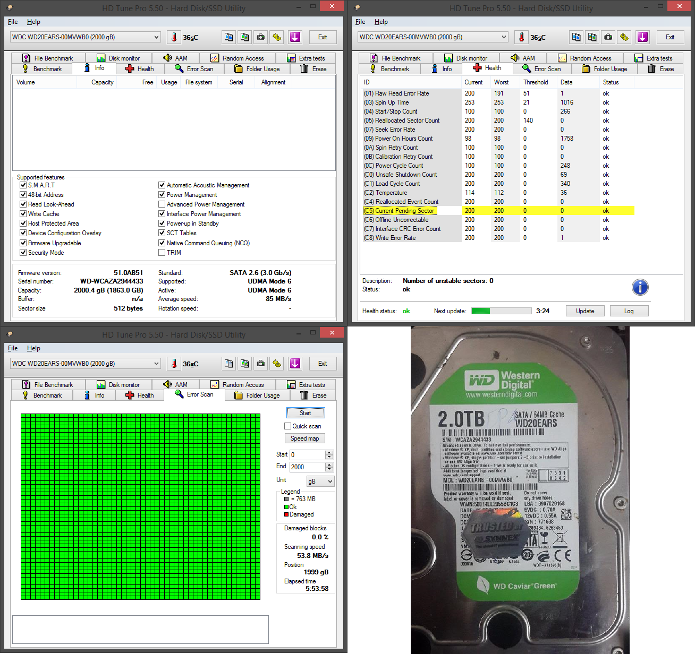Enable the Advanced Power Management checkbox
Screen dimensions: 695x654
[x=162, y=204]
